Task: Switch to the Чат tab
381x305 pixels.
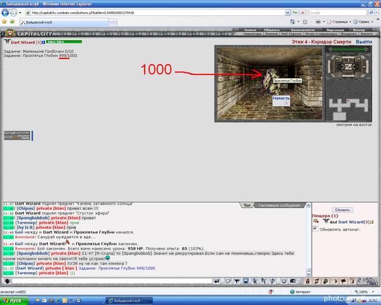Action: (246, 205)
